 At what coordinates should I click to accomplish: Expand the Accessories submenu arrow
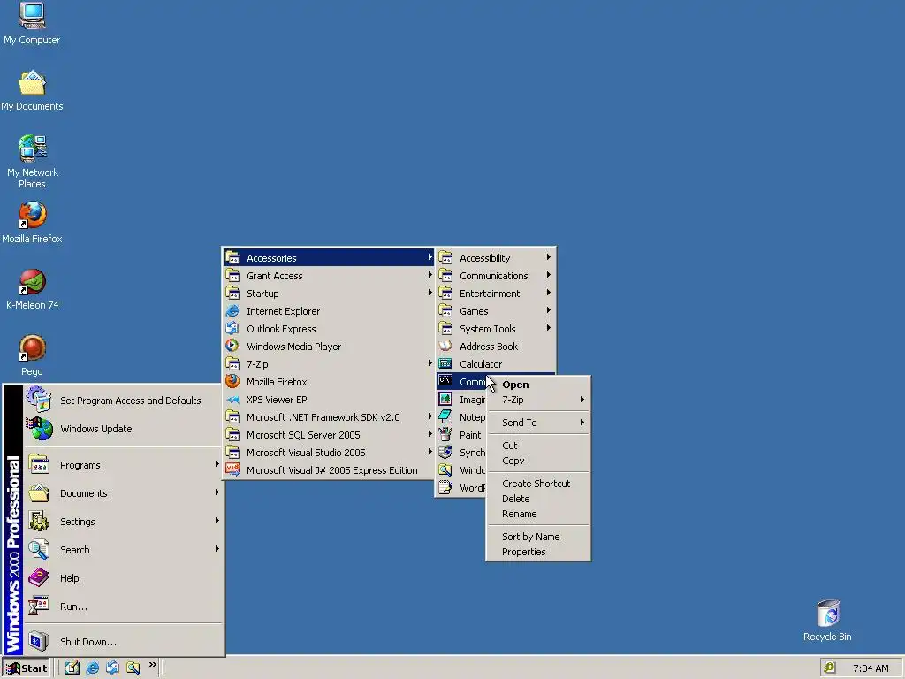point(430,257)
